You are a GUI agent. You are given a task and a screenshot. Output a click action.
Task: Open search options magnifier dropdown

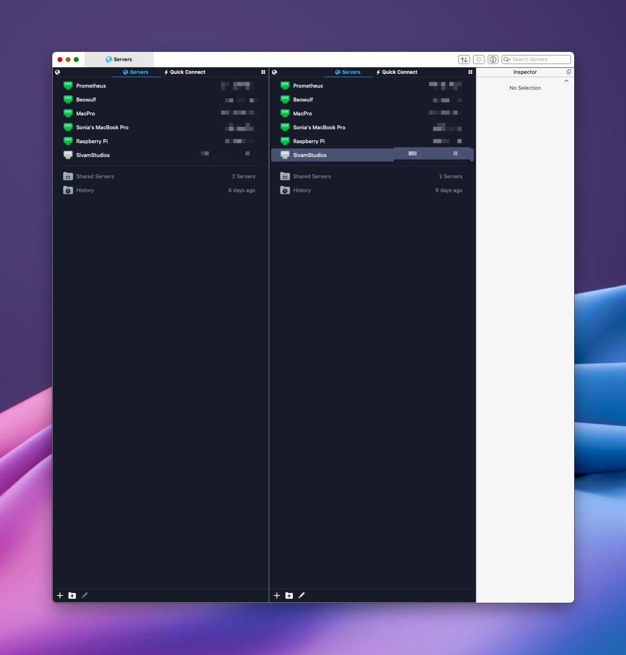tap(507, 59)
